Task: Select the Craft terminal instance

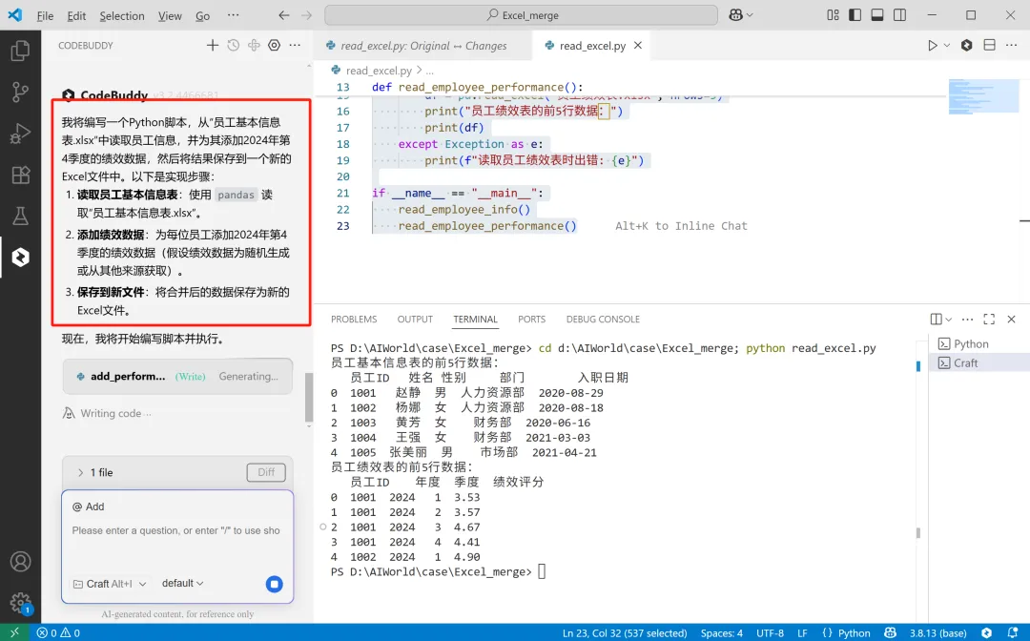Action: pos(978,362)
